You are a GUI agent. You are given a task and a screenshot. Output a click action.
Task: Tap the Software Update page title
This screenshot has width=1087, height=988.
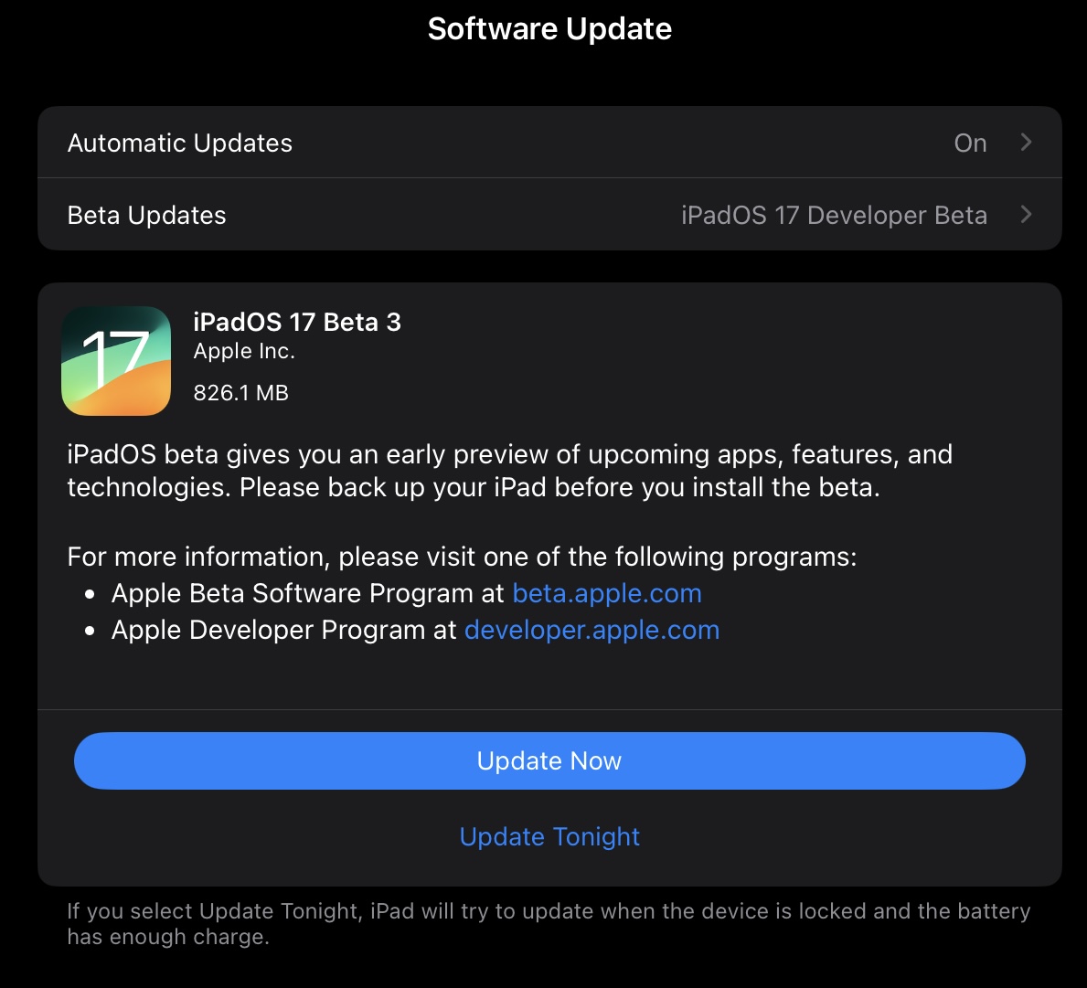click(x=549, y=29)
